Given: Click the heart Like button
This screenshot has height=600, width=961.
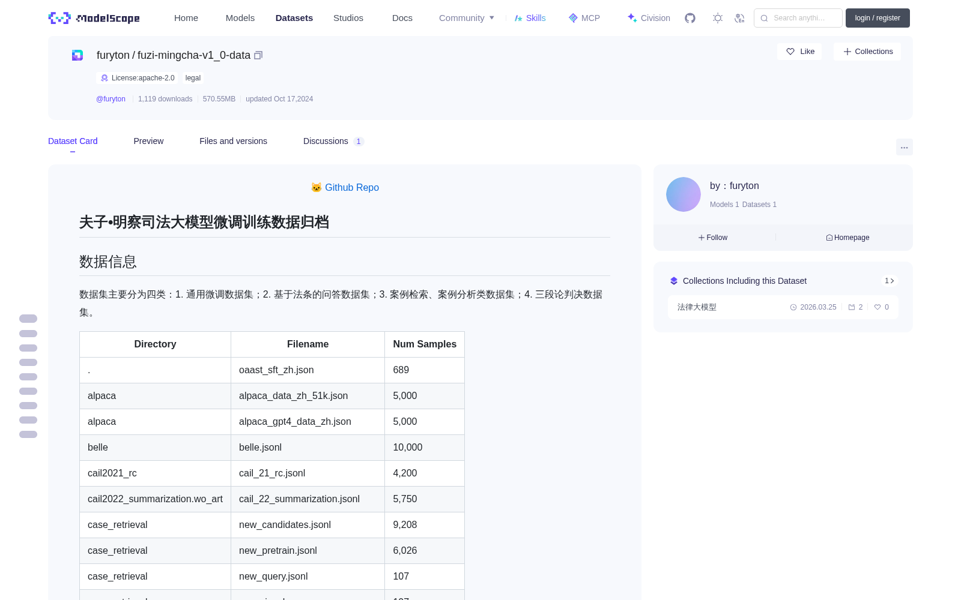Looking at the screenshot, I should tap(799, 52).
